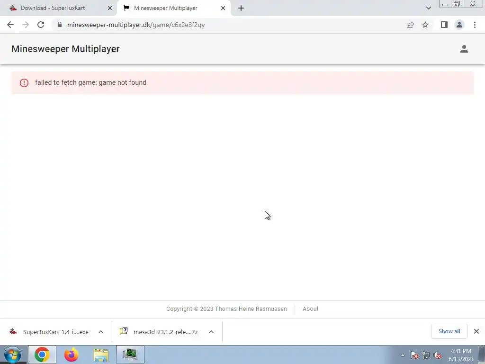Expand options for SuperTuxKart download
This screenshot has height=364, width=485.
[x=101, y=332]
